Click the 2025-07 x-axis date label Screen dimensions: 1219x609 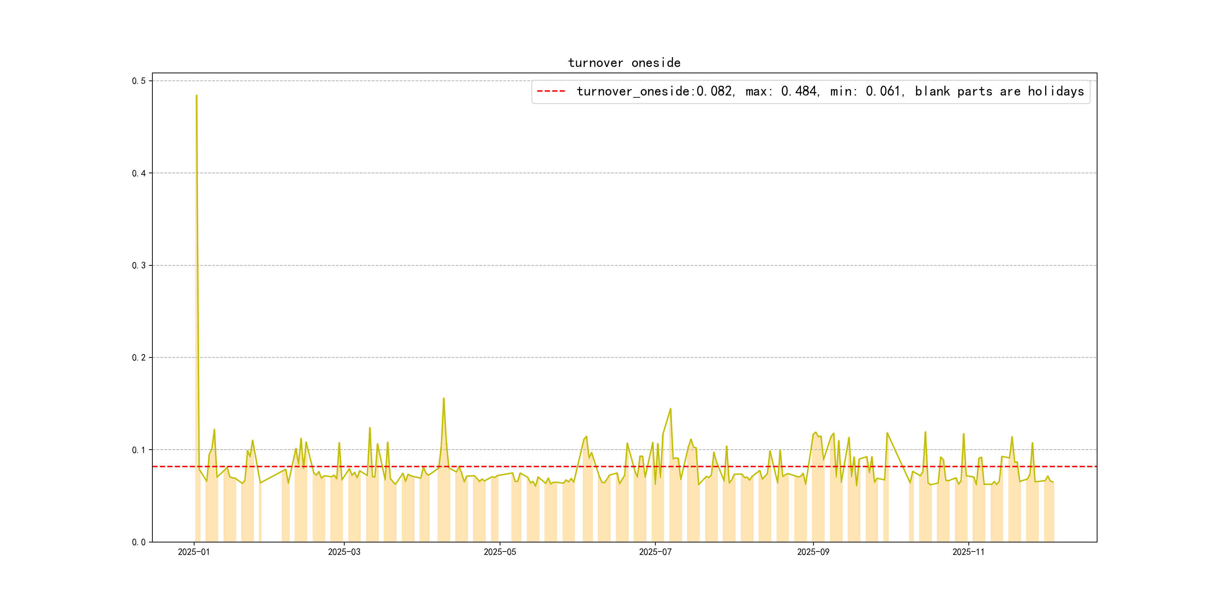click(655, 552)
